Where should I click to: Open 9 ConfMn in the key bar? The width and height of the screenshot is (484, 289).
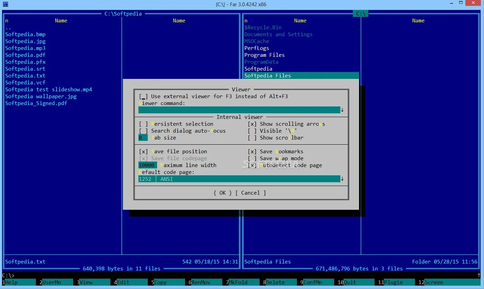pos(317,282)
